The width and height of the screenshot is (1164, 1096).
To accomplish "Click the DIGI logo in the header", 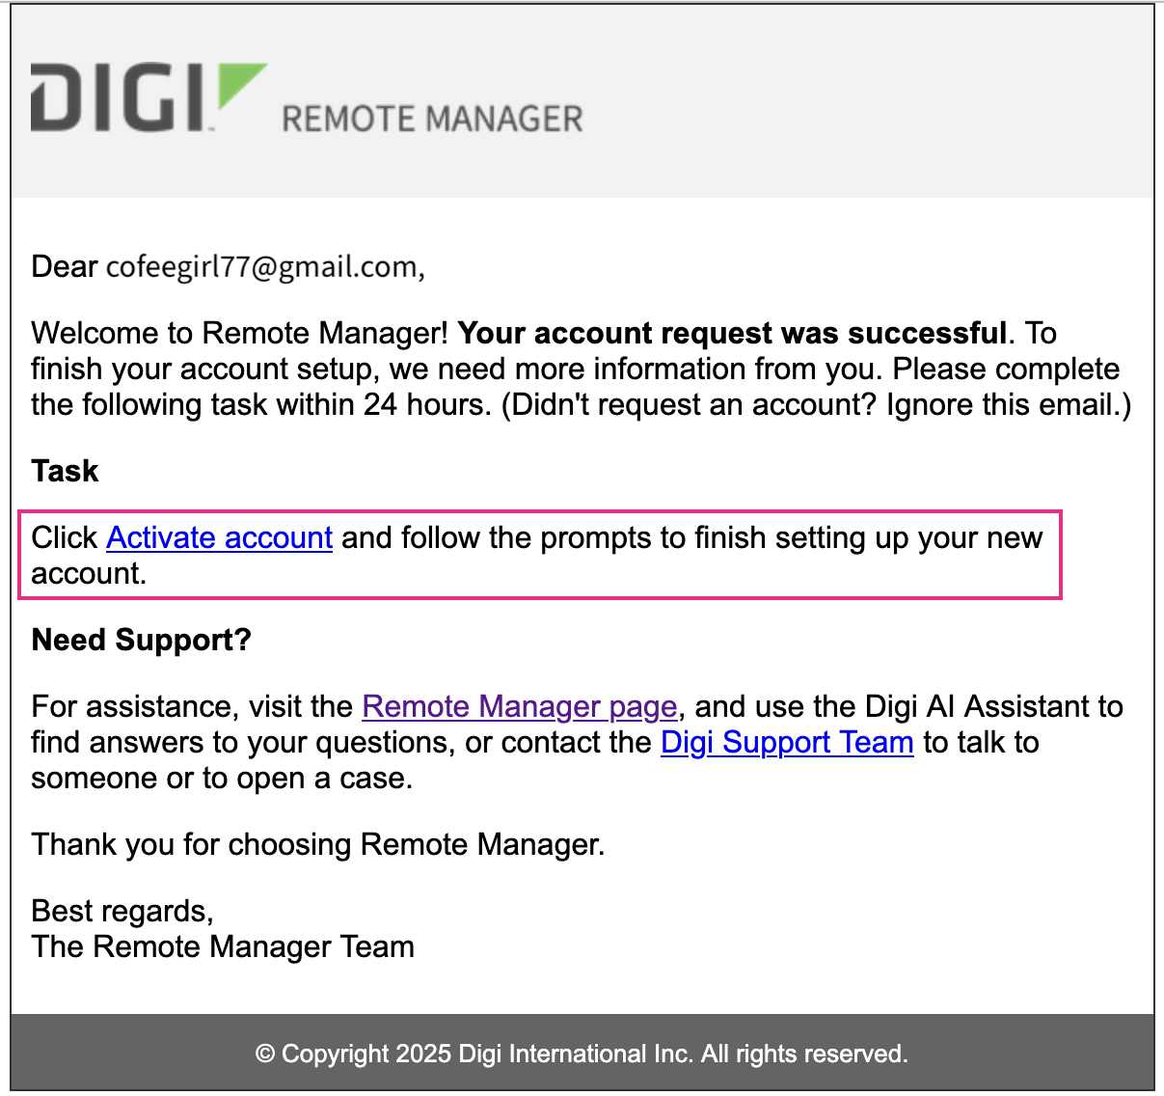I will (x=118, y=97).
